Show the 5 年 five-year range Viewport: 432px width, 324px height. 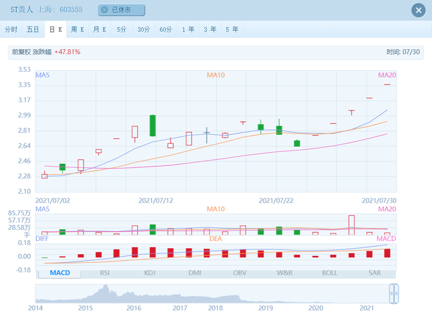[232, 29]
